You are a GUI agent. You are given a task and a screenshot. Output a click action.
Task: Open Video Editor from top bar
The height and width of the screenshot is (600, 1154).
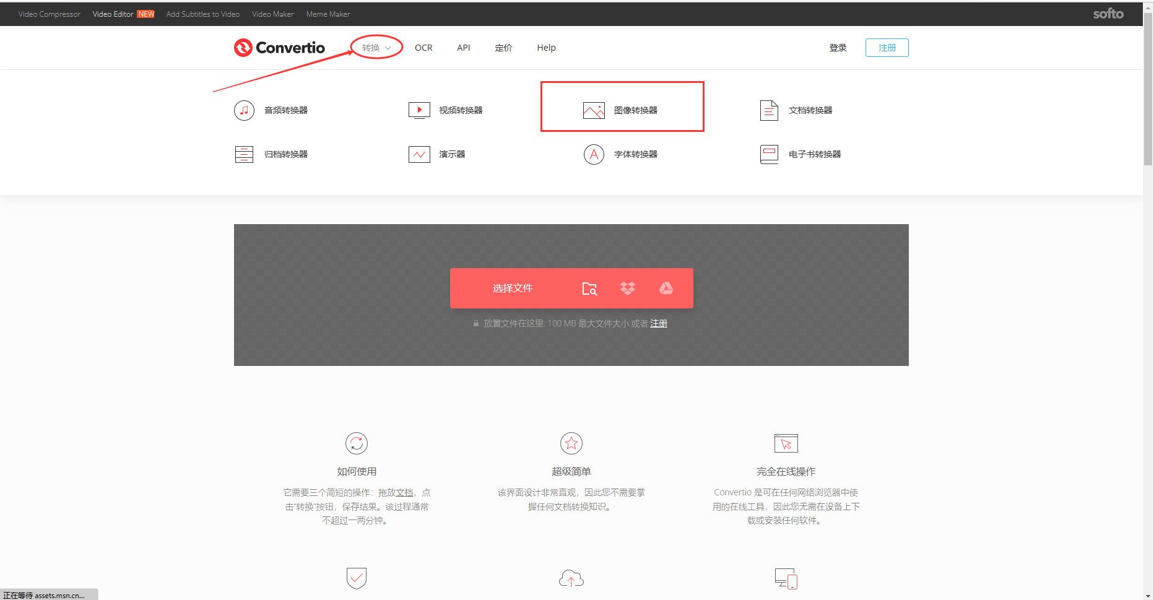point(113,14)
